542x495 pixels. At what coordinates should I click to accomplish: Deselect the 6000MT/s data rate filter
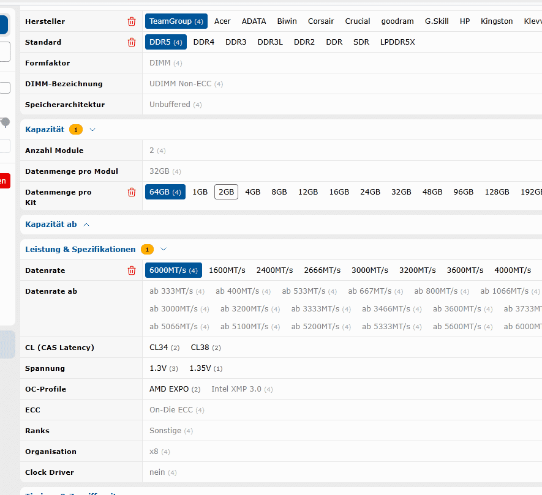[173, 270]
